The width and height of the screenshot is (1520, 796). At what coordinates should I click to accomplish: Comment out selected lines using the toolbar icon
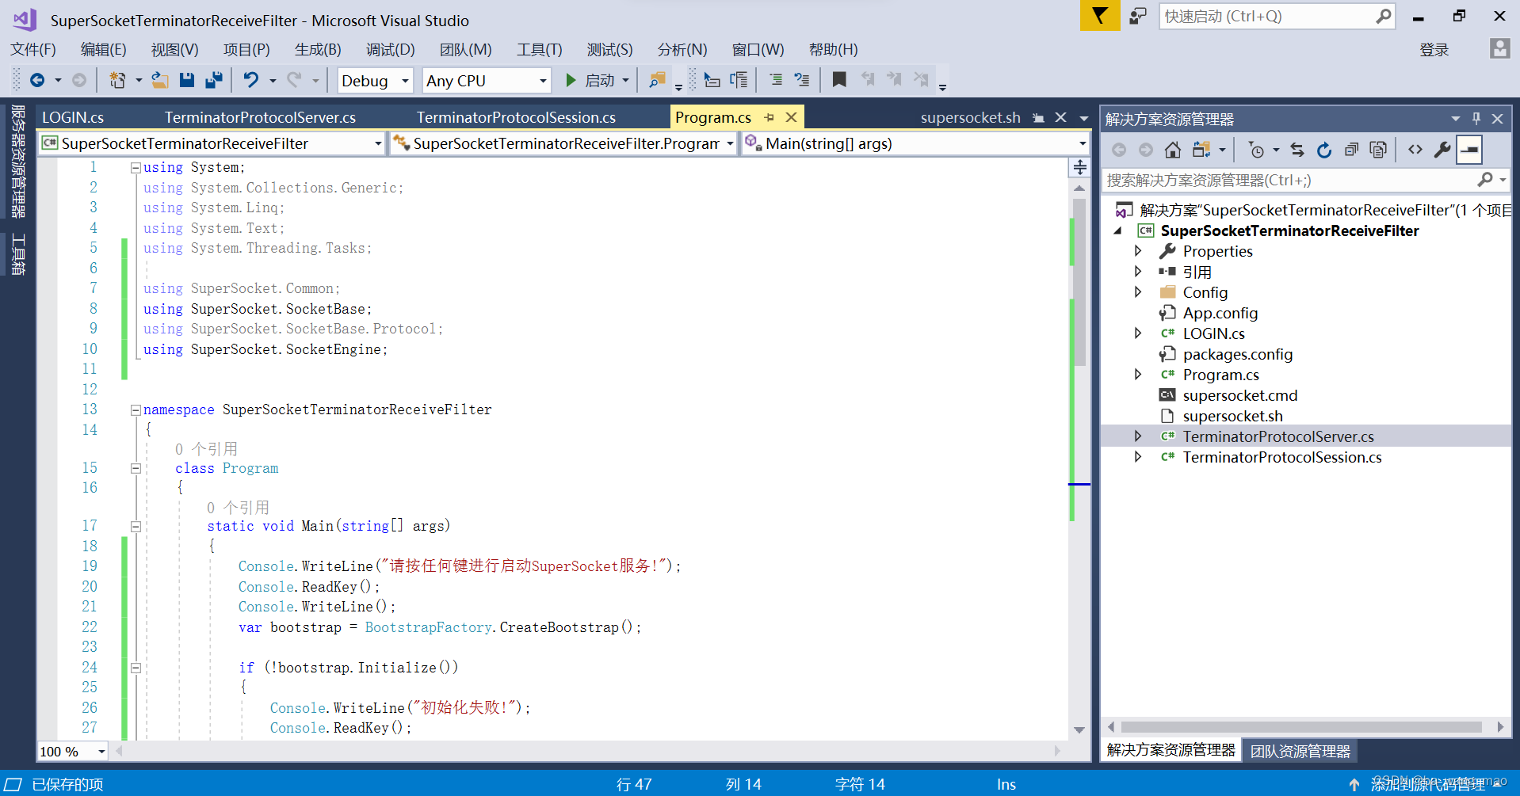click(x=776, y=80)
